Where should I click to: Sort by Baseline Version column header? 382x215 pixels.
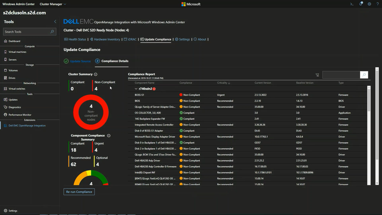point(304,83)
